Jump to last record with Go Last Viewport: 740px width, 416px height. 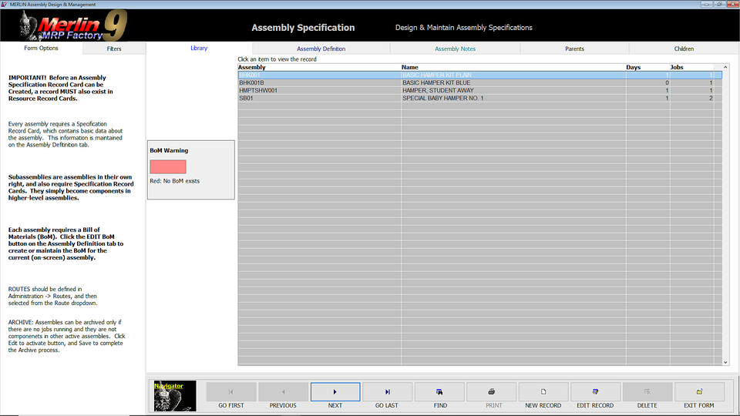click(x=387, y=392)
